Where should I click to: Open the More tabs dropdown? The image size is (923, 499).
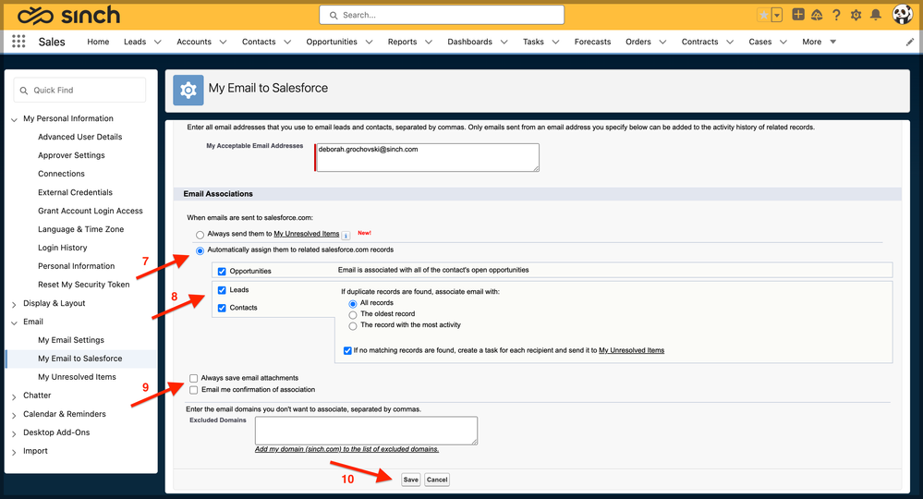[x=819, y=42]
